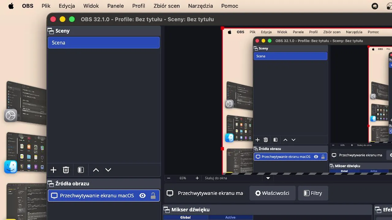
Task: Click System Settings gear shown inside the preview
Action: [x=229, y=104]
